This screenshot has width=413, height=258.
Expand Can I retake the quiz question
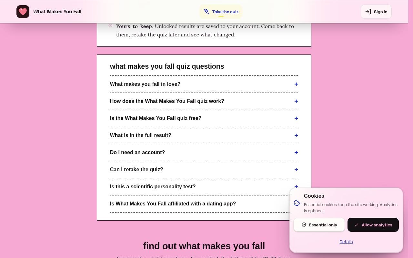[204, 170]
